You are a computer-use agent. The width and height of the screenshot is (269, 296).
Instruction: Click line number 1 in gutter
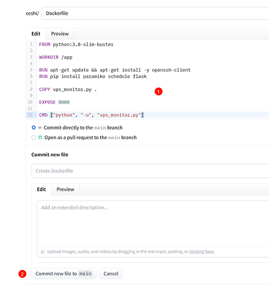31,44
